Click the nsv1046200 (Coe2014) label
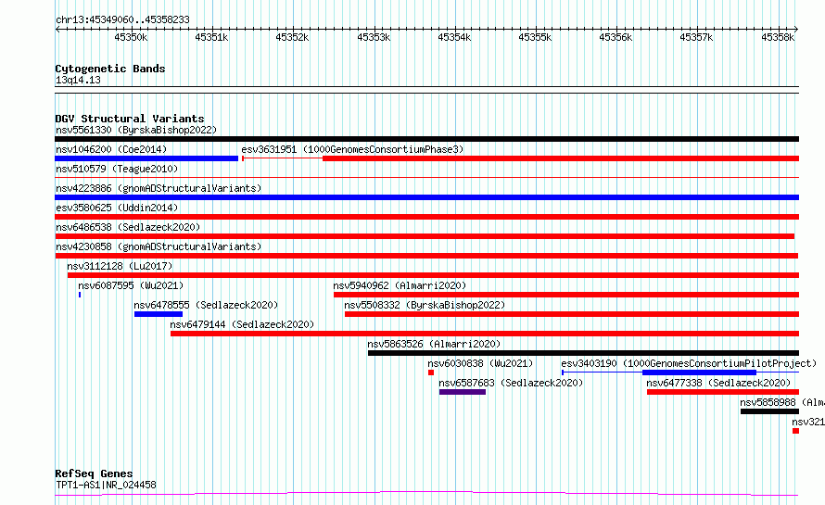Viewport: 825px width, 505px height. coord(111,149)
